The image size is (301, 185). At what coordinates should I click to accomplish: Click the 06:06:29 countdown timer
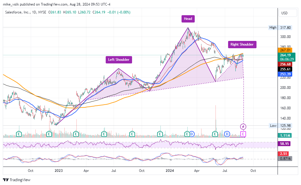tap(287, 59)
